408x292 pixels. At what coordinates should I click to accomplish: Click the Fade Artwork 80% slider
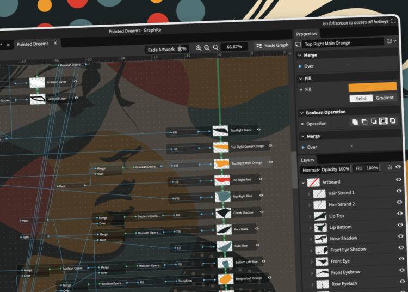[167, 49]
